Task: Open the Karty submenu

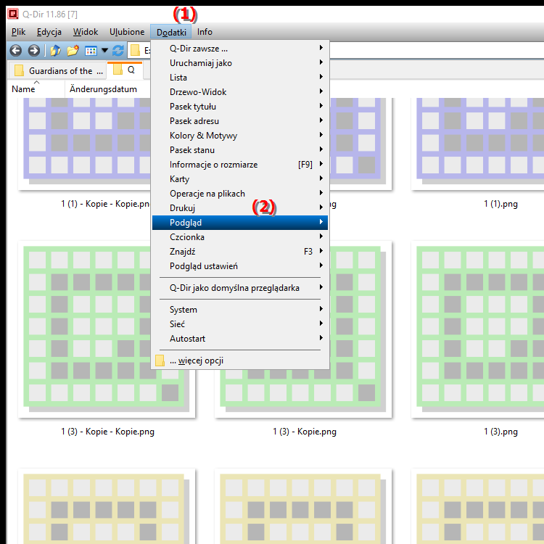Action: point(240,179)
